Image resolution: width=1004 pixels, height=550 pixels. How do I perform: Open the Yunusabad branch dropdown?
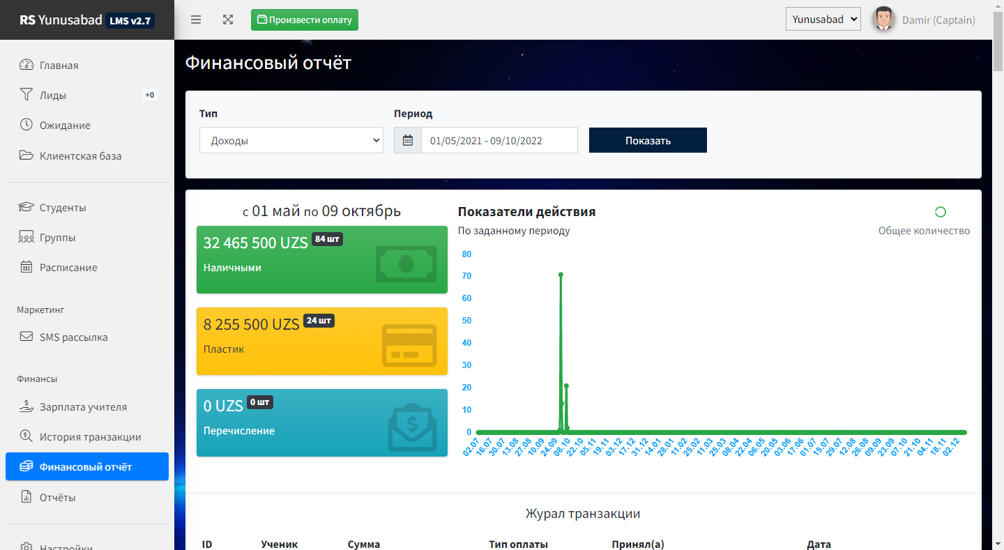click(823, 20)
